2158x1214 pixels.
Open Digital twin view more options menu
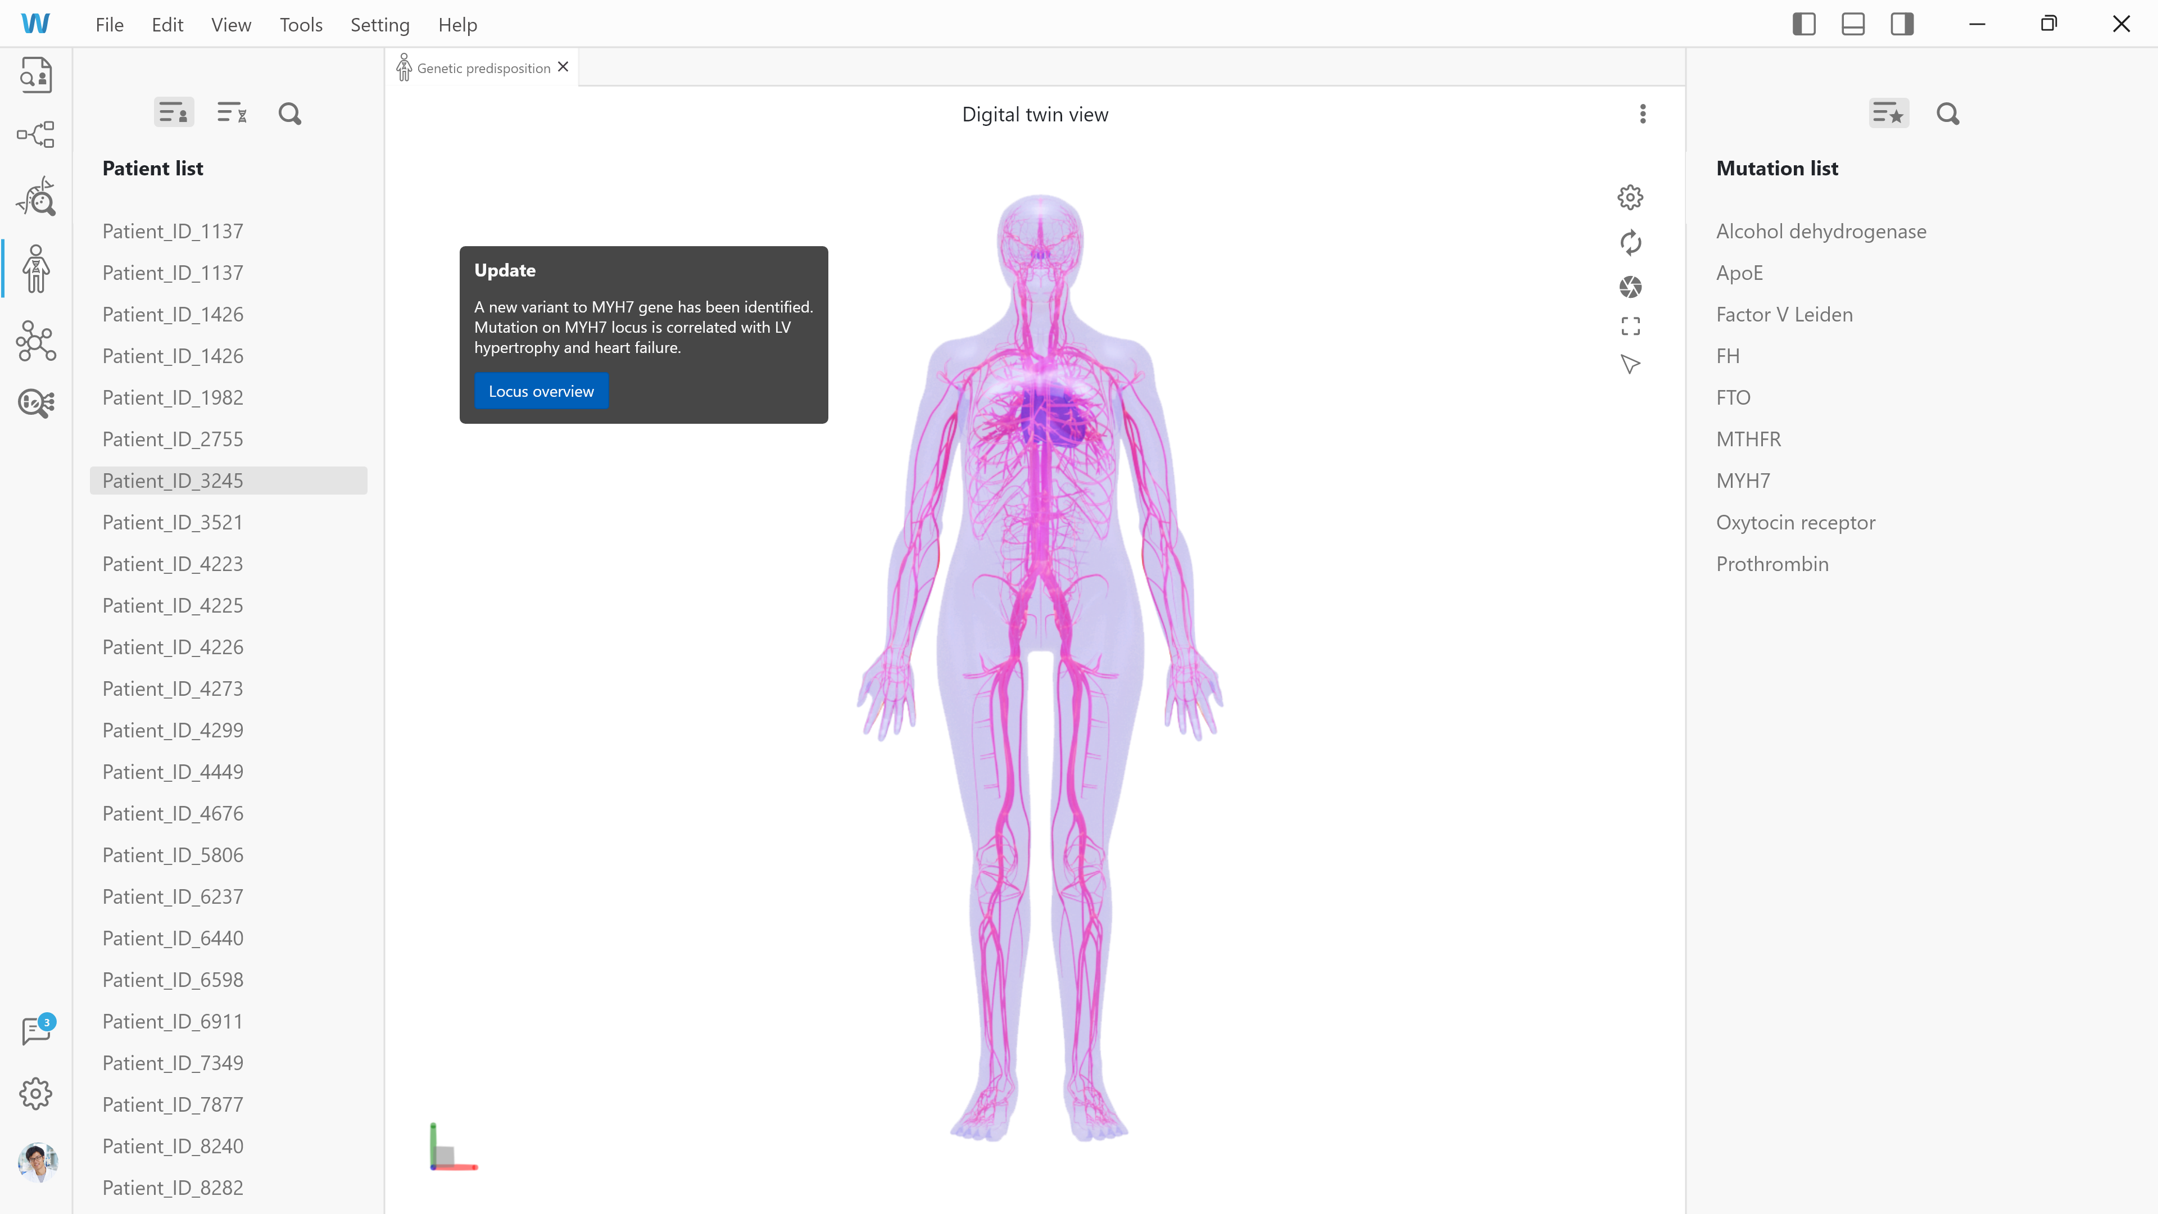(1642, 114)
